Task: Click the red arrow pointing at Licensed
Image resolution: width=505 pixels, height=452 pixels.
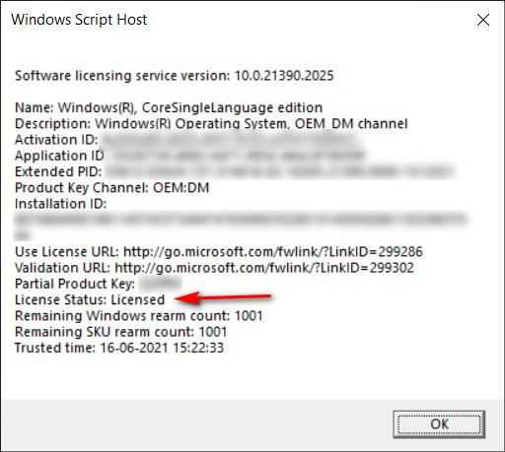Action: click(223, 297)
